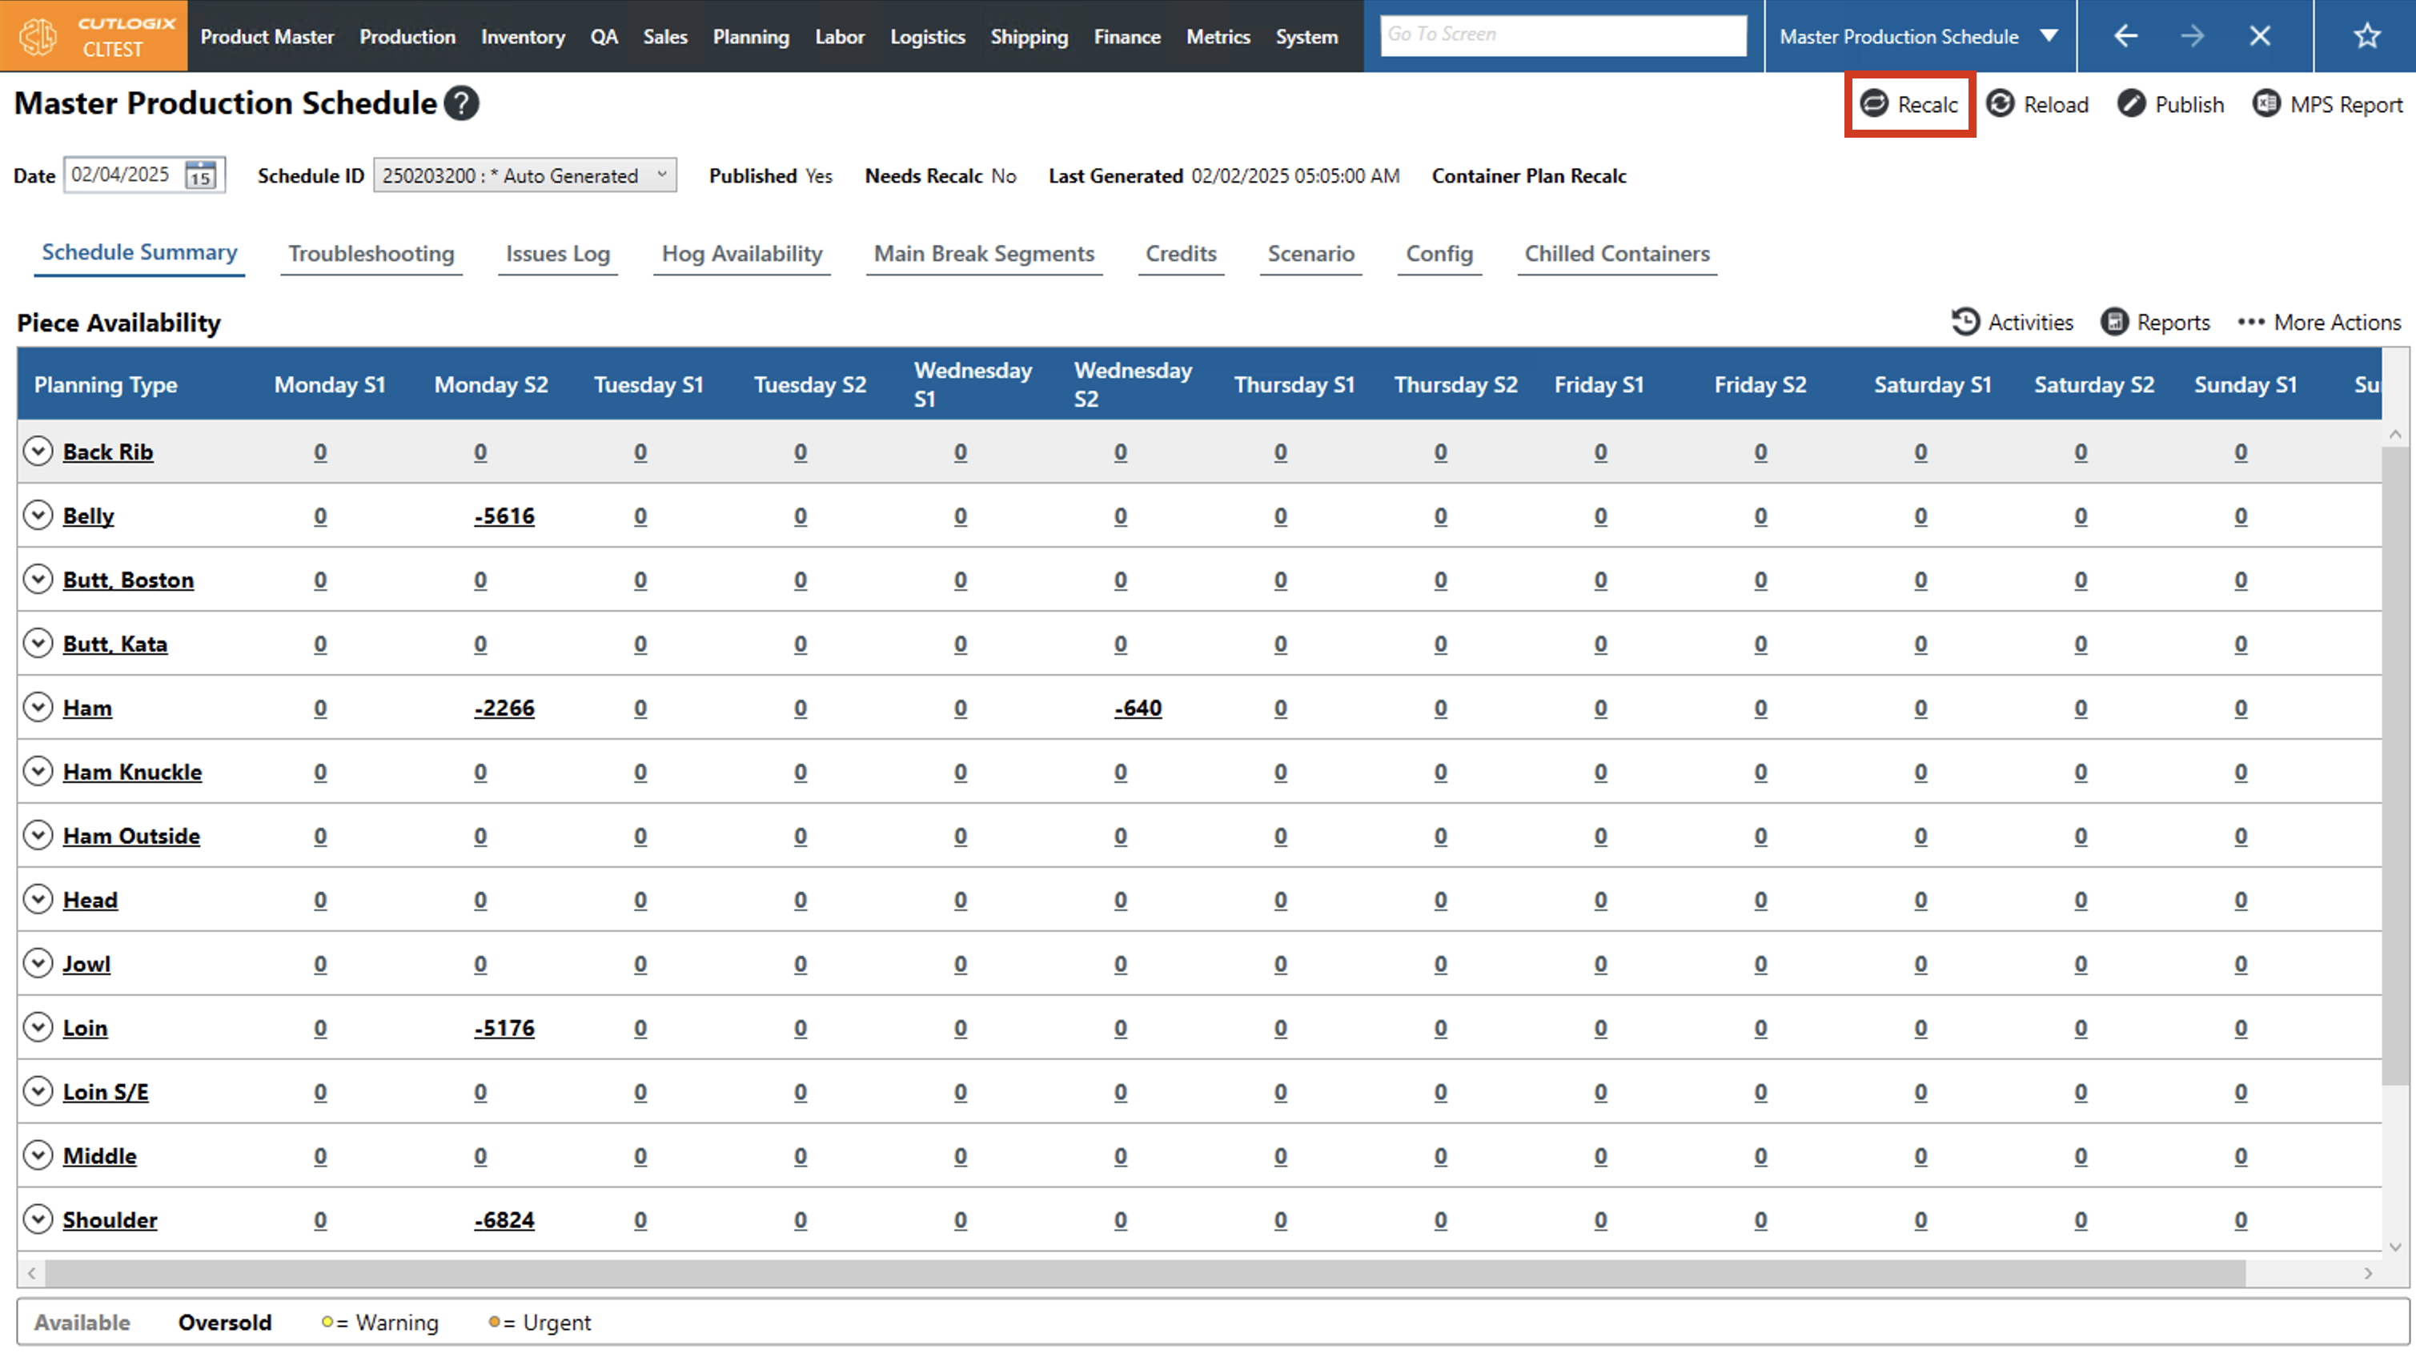
Task: Expand the Shoulder row chevron
Action: click(x=38, y=1219)
